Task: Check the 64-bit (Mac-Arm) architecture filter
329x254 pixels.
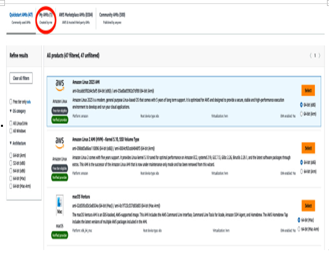Action: click(x=11, y=186)
